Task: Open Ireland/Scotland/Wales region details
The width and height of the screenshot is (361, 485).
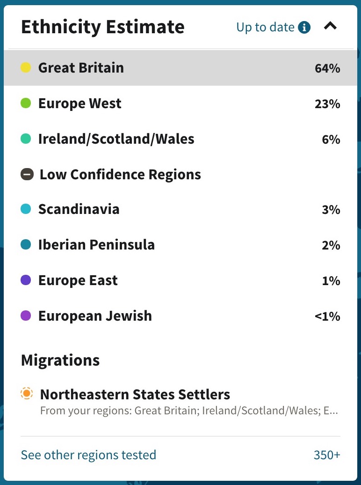Action: (x=116, y=139)
